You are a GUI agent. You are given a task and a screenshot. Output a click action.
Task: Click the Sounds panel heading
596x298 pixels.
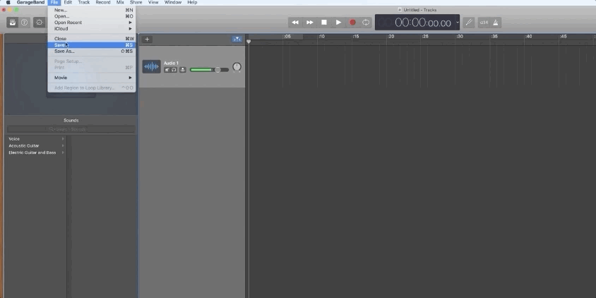71,121
